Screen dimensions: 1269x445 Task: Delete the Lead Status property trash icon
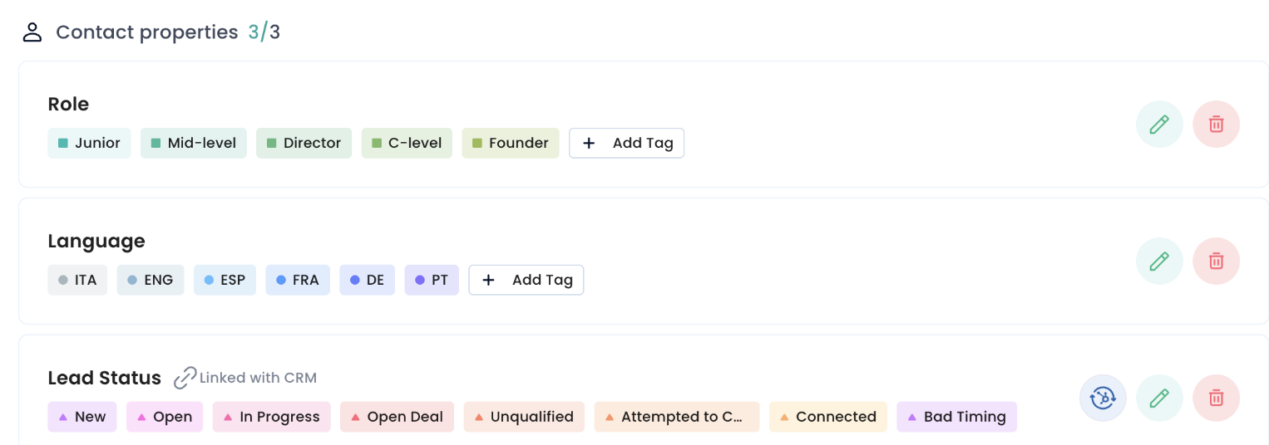point(1216,398)
